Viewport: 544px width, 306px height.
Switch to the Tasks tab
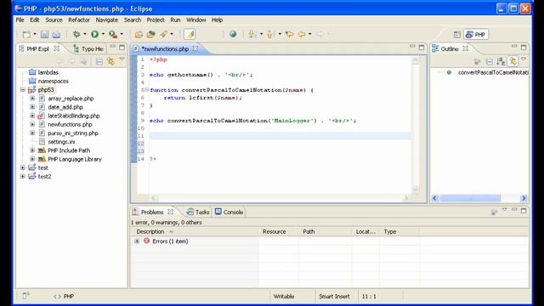198,212
